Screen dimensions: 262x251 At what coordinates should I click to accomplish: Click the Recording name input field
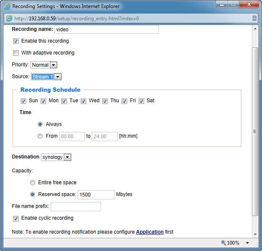coord(106,30)
